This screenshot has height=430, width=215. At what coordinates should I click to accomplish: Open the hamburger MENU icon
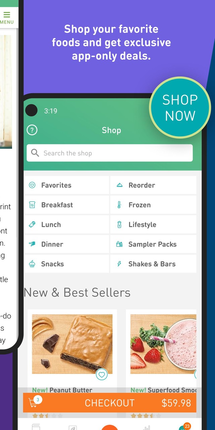coord(7,18)
